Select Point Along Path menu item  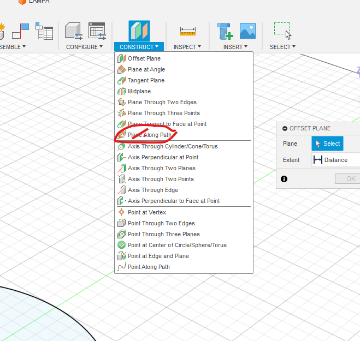(x=149, y=267)
